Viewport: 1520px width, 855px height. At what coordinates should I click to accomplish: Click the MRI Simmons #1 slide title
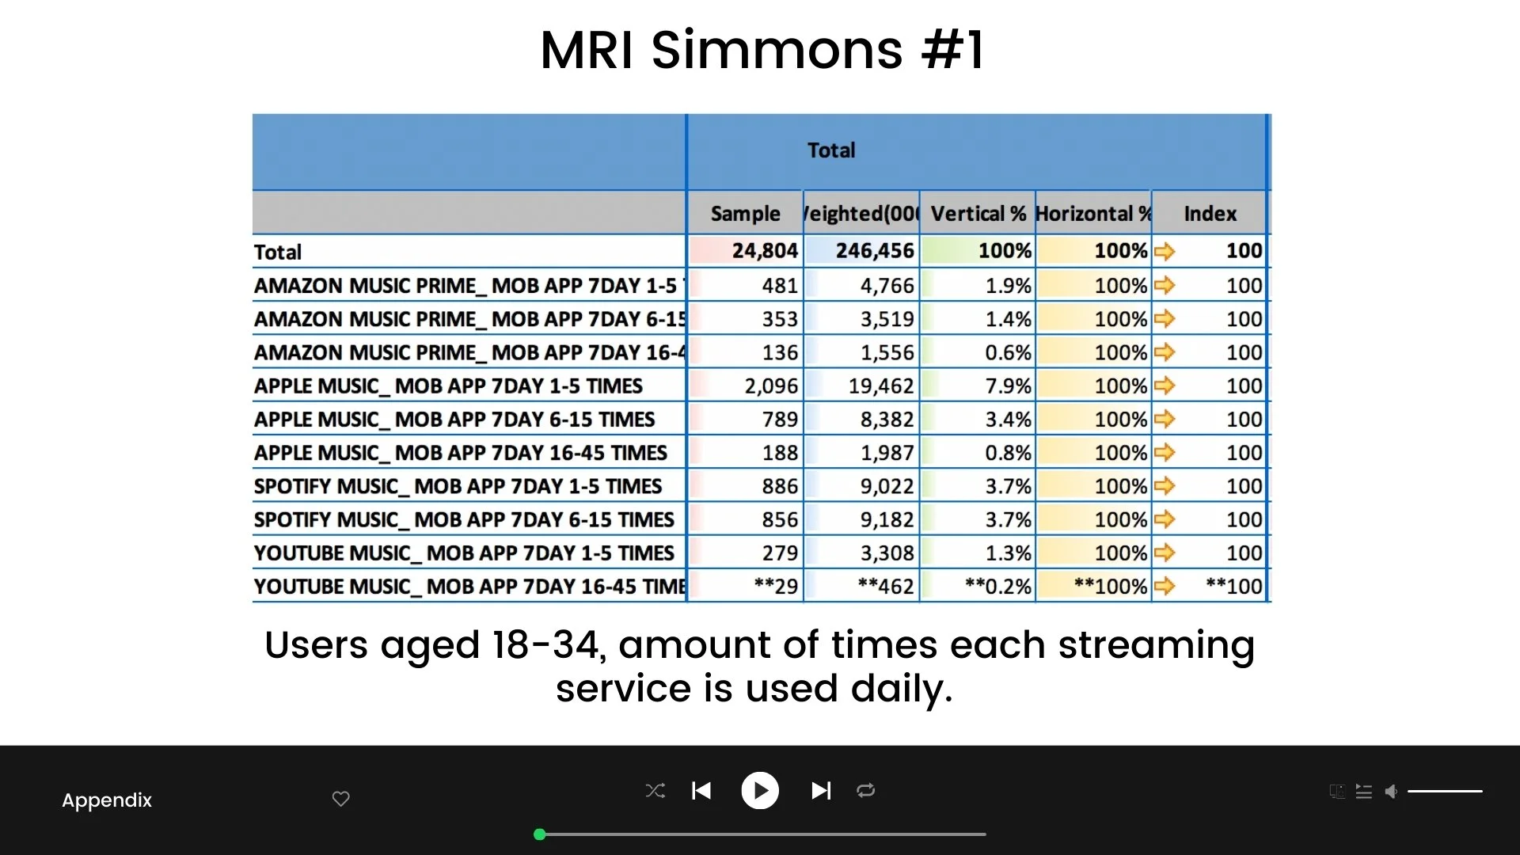pos(762,50)
